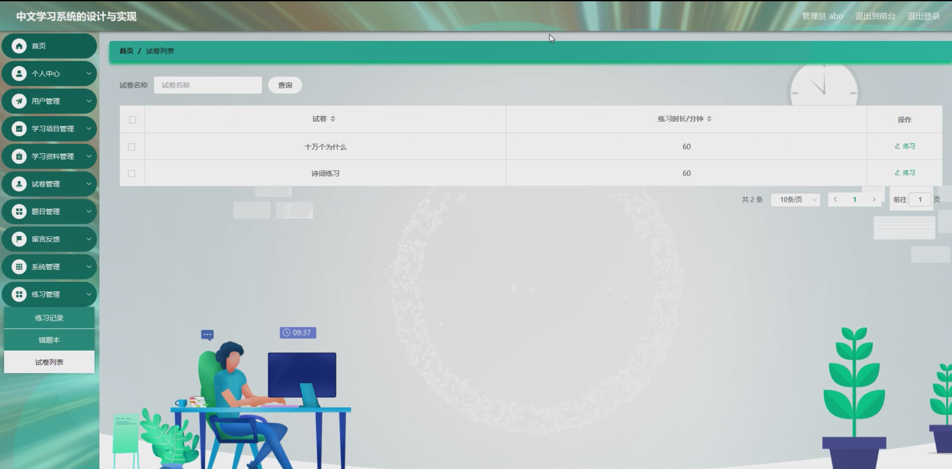Check the 诗词练习 row checkbox
The height and width of the screenshot is (469, 952).
pyautogui.click(x=131, y=173)
